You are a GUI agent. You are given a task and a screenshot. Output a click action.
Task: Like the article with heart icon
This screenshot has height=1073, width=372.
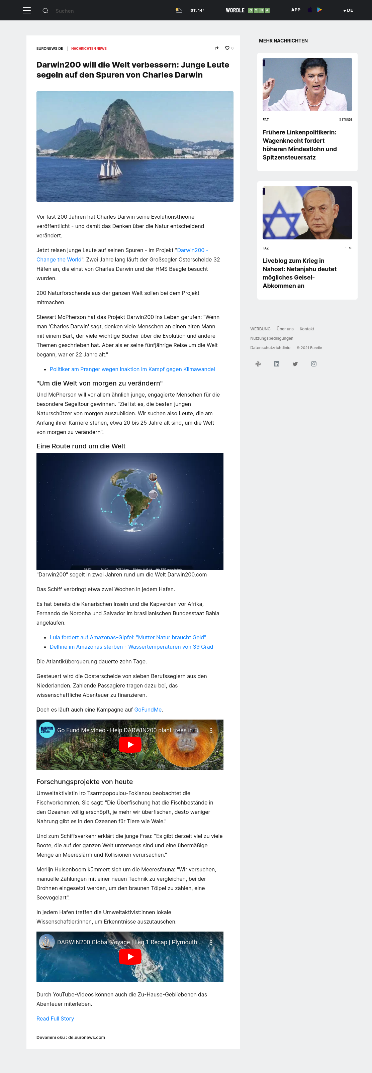coord(227,48)
